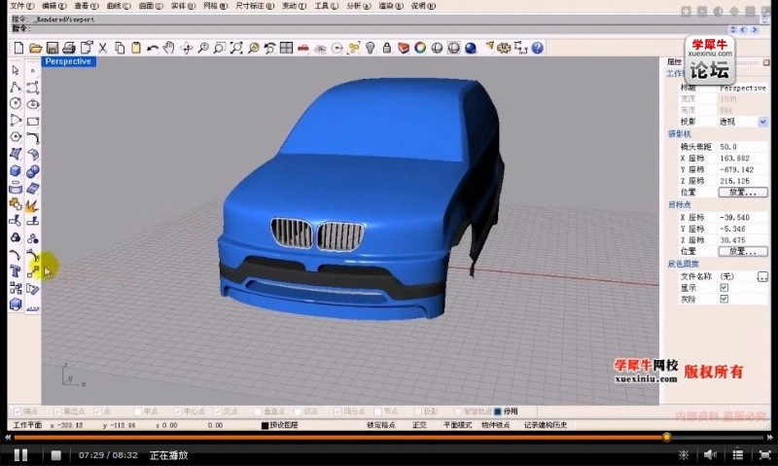The image size is (778, 466).
Task: Select the pointer selection tool
Action: point(16,70)
